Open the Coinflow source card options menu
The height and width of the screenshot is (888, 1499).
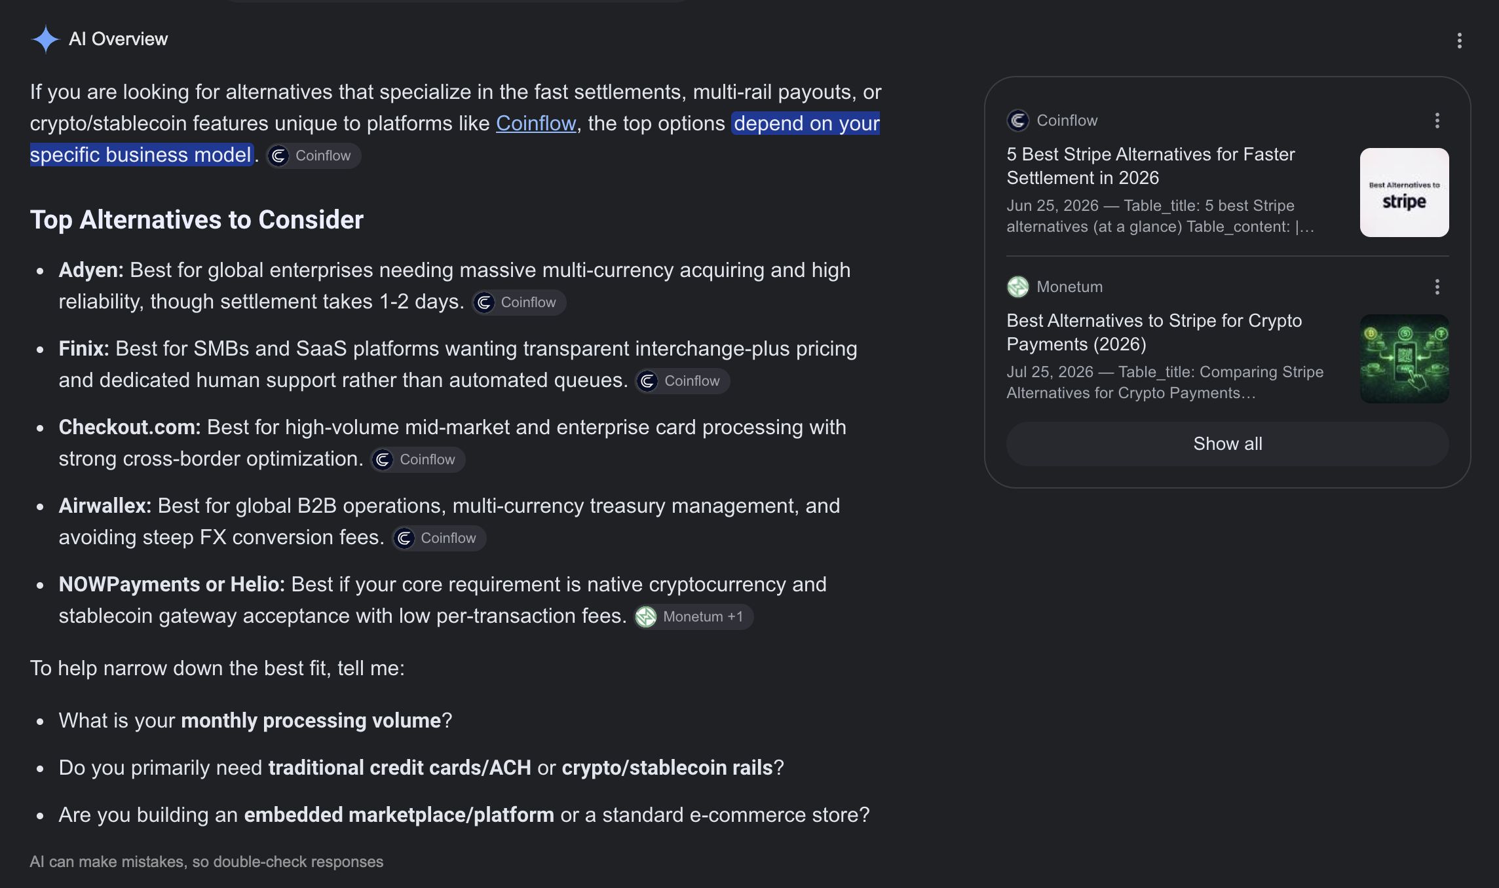pos(1437,120)
